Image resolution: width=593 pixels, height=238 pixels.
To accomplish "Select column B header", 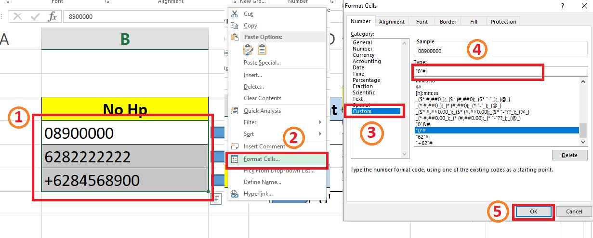I will 125,39.
